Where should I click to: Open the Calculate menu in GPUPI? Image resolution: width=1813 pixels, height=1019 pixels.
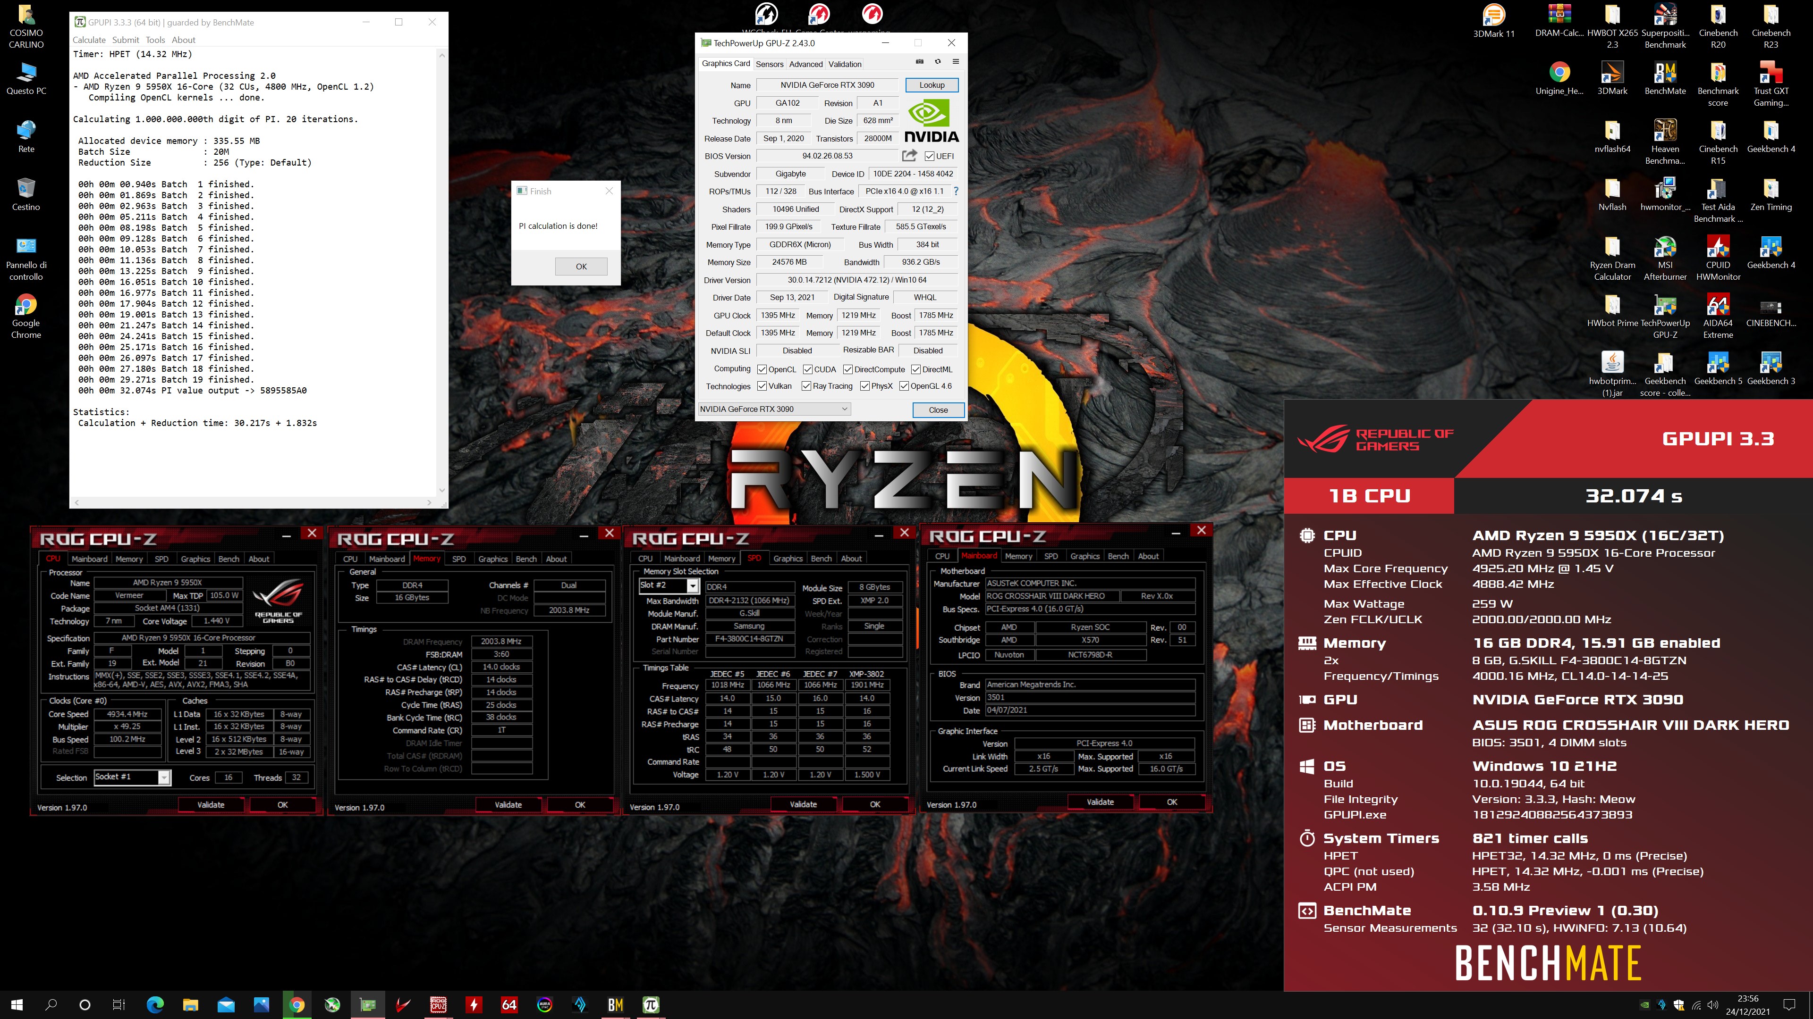[89, 40]
